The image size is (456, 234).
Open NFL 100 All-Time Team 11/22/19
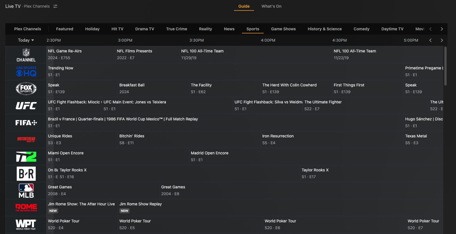[x=388, y=54]
